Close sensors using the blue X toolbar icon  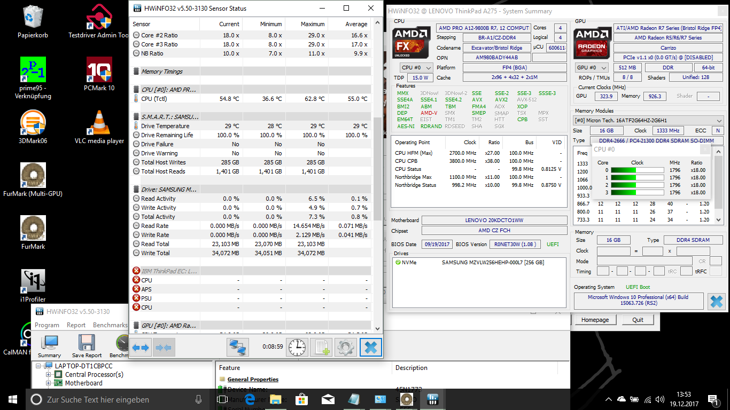coord(371,348)
